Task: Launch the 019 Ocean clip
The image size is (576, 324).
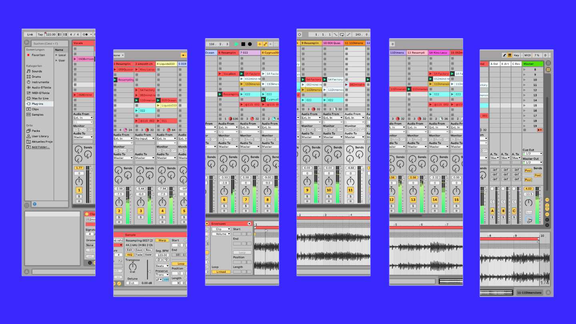Action: point(166,100)
